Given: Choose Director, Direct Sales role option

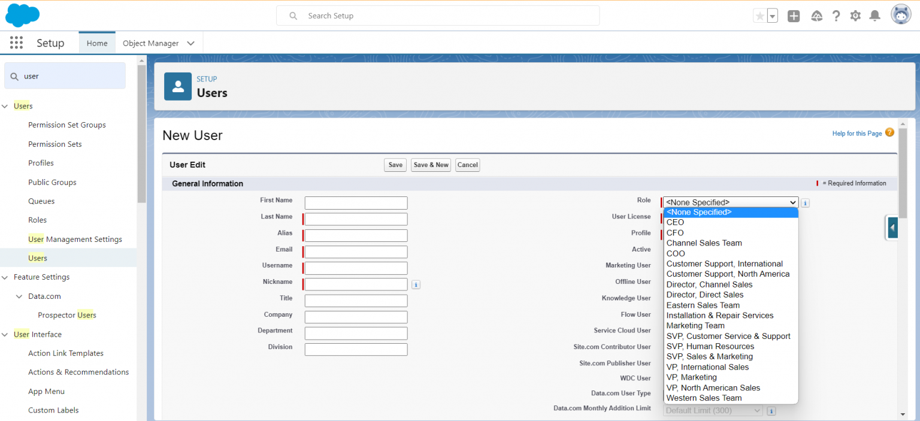Looking at the screenshot, I should (x=731, y=295).
